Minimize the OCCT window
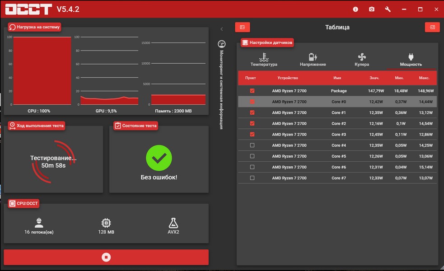 [404, 9]
